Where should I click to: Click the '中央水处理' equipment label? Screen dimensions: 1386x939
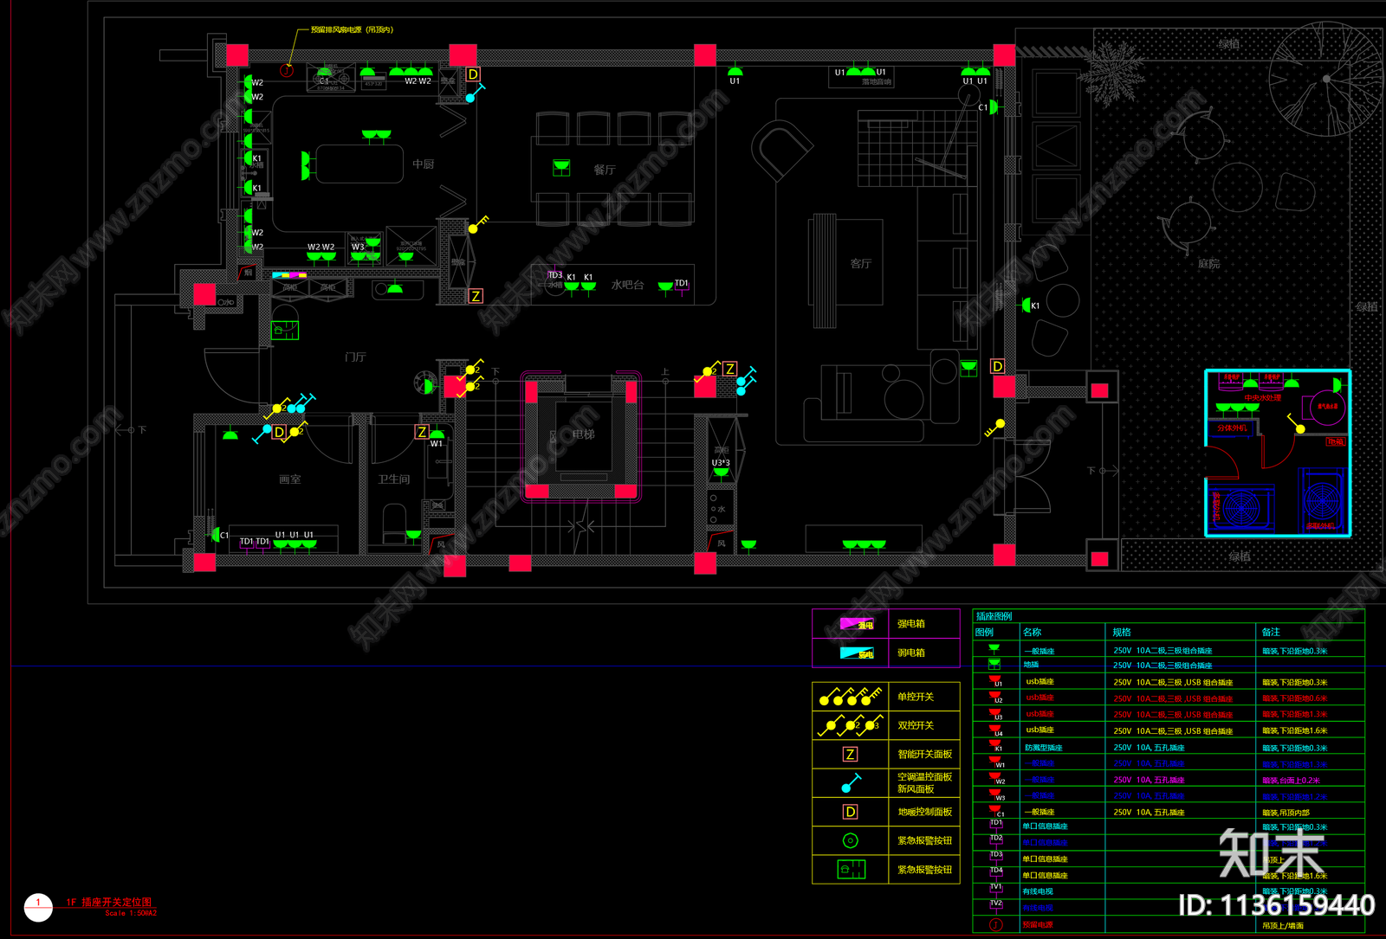1263,397
